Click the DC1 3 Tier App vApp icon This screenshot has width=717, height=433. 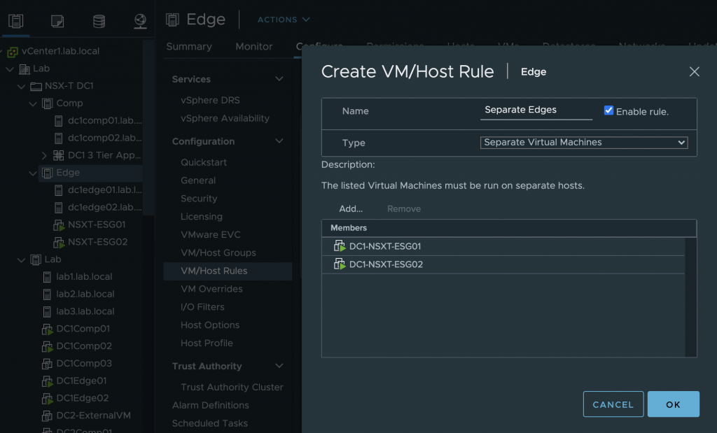pyautogui.click(x=59, y=156)
